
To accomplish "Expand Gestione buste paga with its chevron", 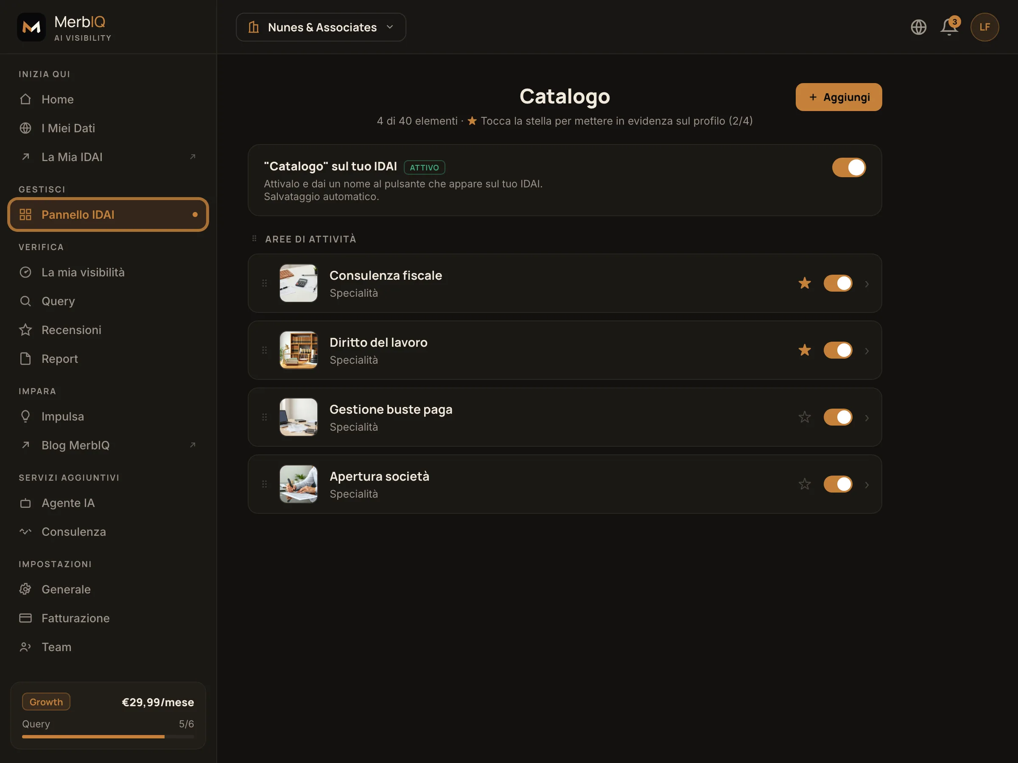I will coord(867,418).
